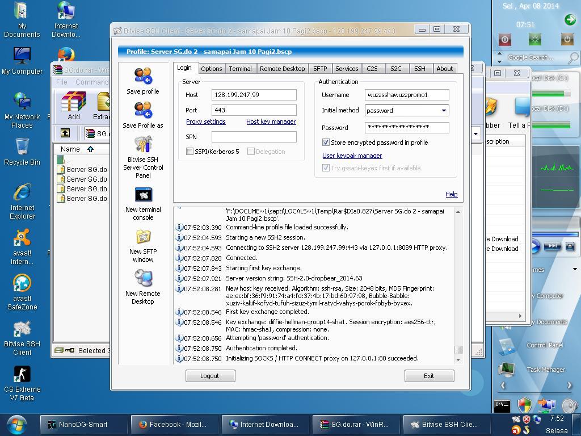Open Host key manager link
This screenshot has height=436, width=581.
[x=271, y=121]
